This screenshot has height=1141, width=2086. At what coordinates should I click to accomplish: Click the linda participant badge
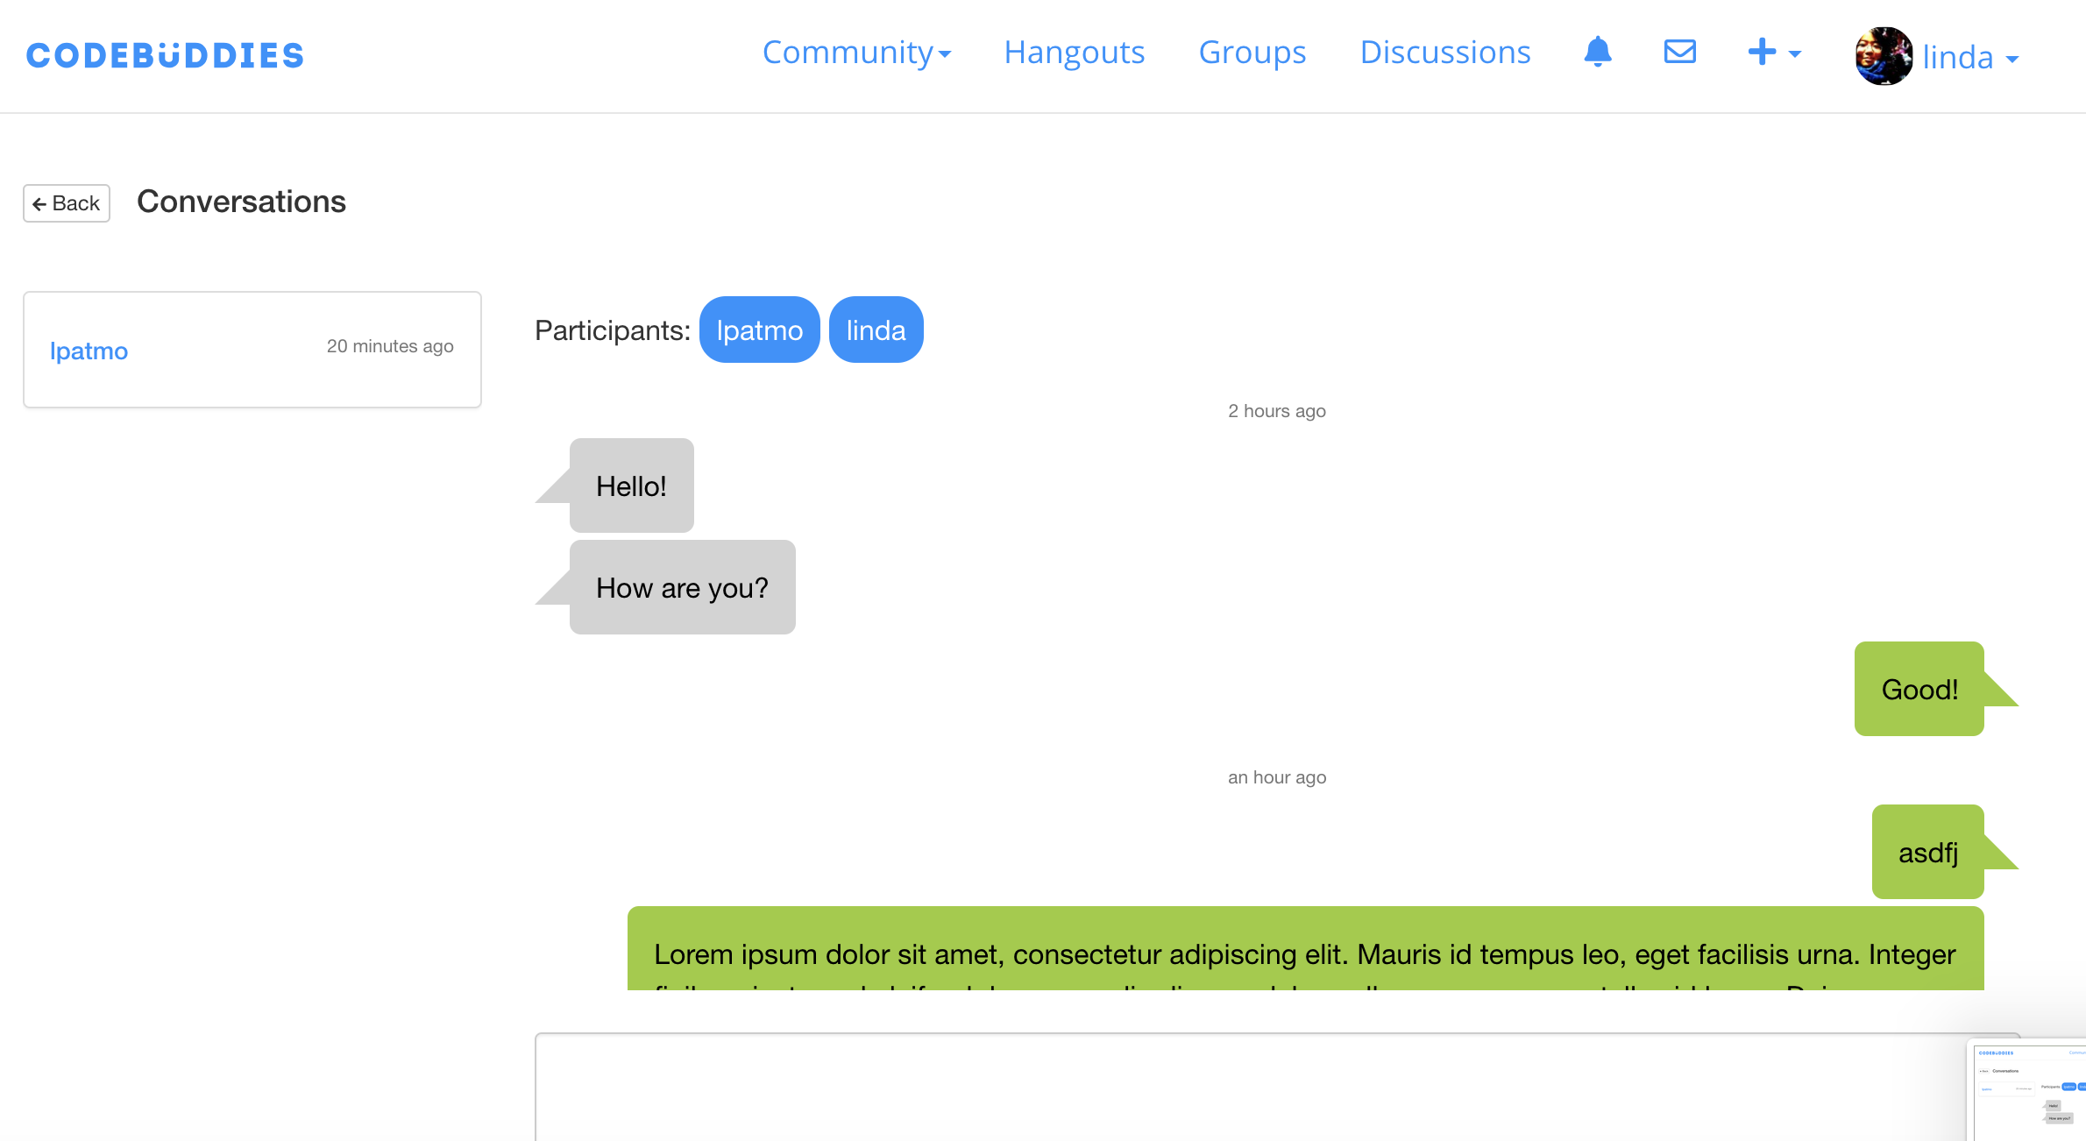[876, 330]
